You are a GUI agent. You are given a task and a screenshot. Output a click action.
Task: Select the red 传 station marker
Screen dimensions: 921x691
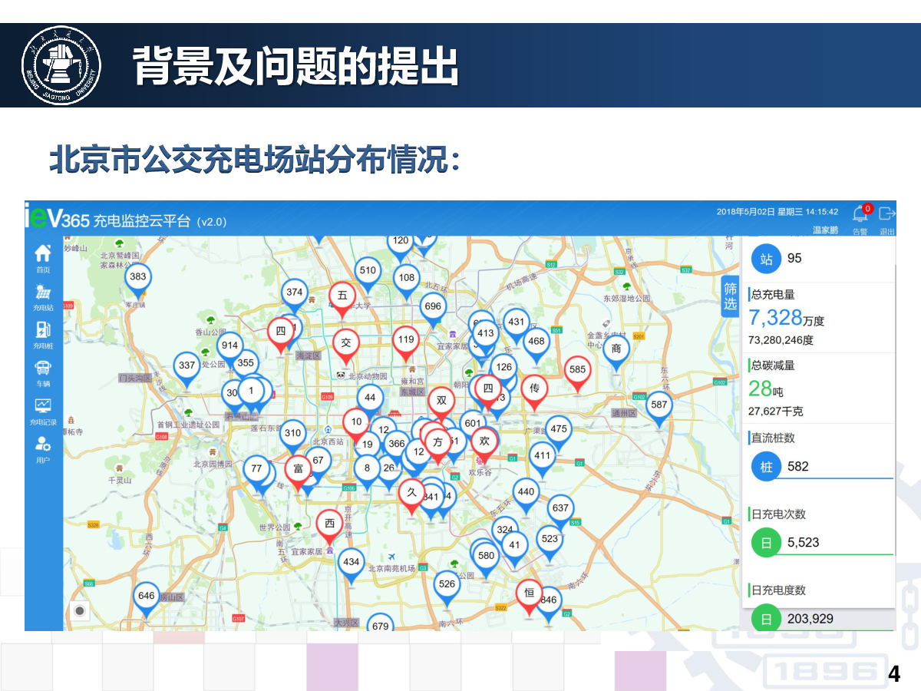(535, 393)
